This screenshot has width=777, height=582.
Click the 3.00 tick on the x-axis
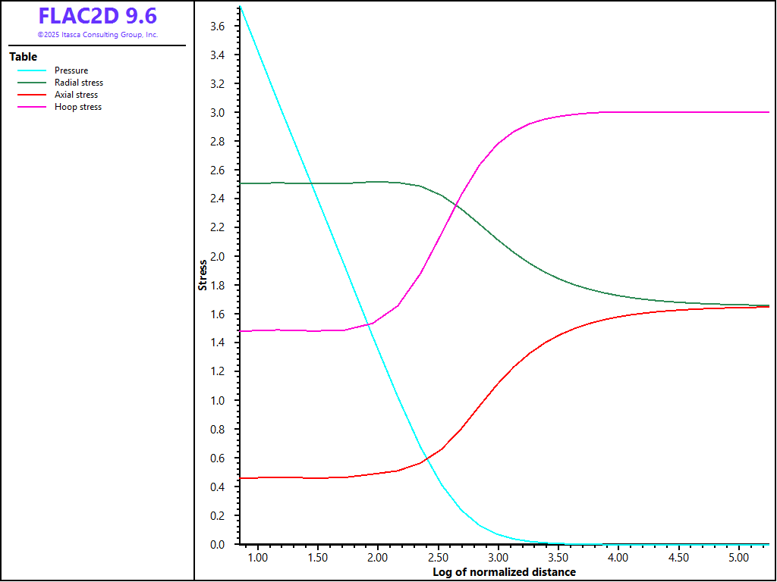pos(498,558)
